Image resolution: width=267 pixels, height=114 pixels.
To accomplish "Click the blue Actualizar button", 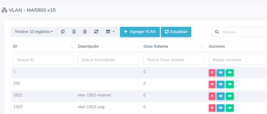I will [176, 32].
